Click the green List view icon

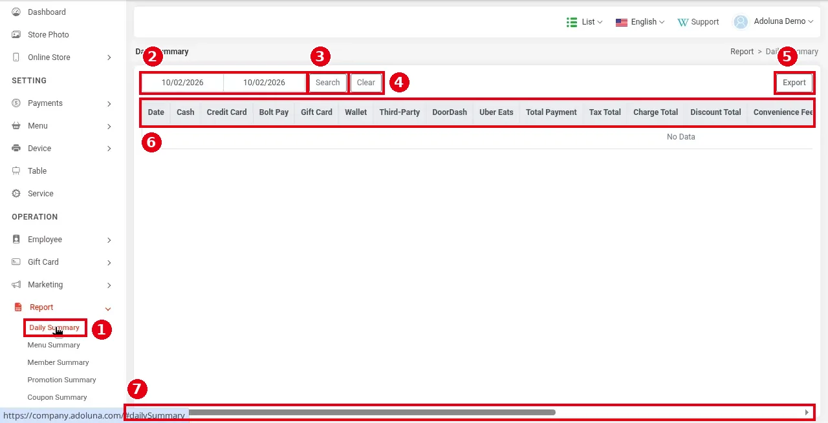pyautogui.click(x=572, y=22)
